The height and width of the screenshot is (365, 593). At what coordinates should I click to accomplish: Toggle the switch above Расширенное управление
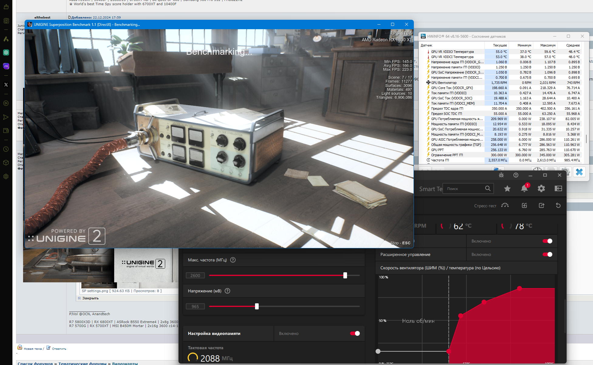click(x=547, y=241)
